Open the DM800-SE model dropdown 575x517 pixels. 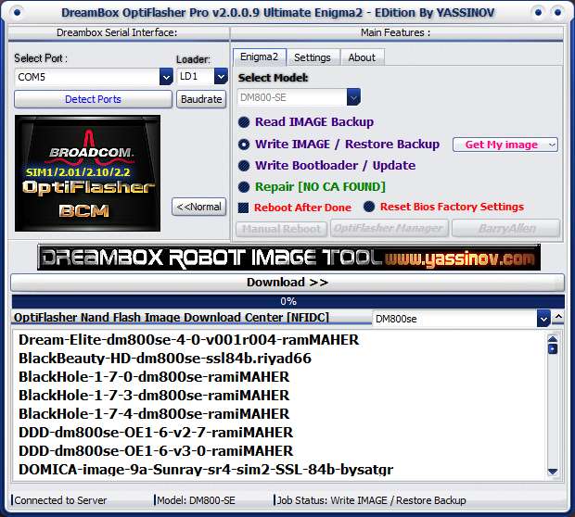(353, 97)
